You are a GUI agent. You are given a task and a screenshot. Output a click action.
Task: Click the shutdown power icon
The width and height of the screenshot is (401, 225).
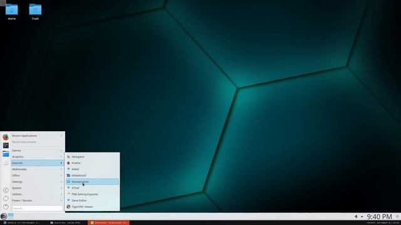[x=6, y=207]
